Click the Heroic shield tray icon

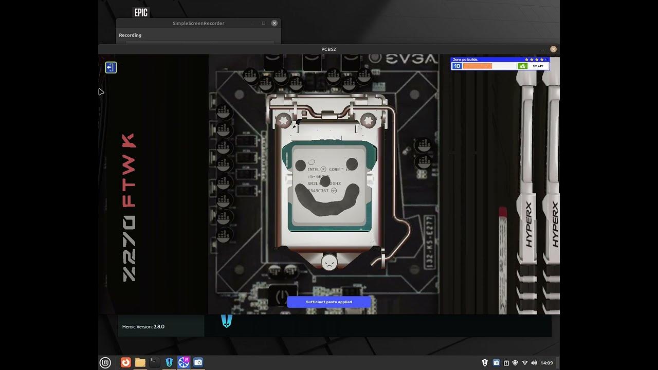click(x=485, y=363)
